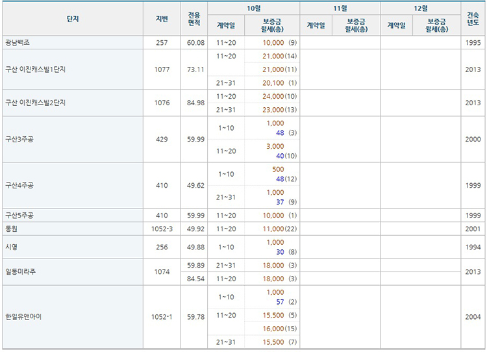
Task: Click deposit 20,100 on floor 1
Action: click(273, 83)
